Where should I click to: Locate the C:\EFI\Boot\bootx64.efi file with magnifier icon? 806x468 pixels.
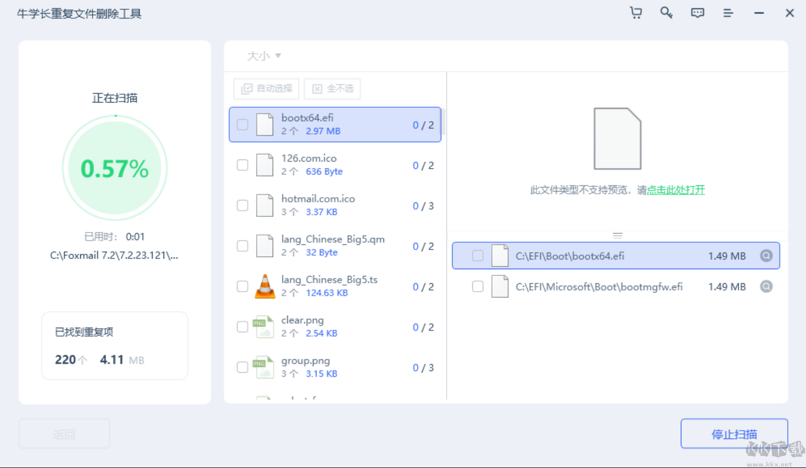[x=766, y=256]
